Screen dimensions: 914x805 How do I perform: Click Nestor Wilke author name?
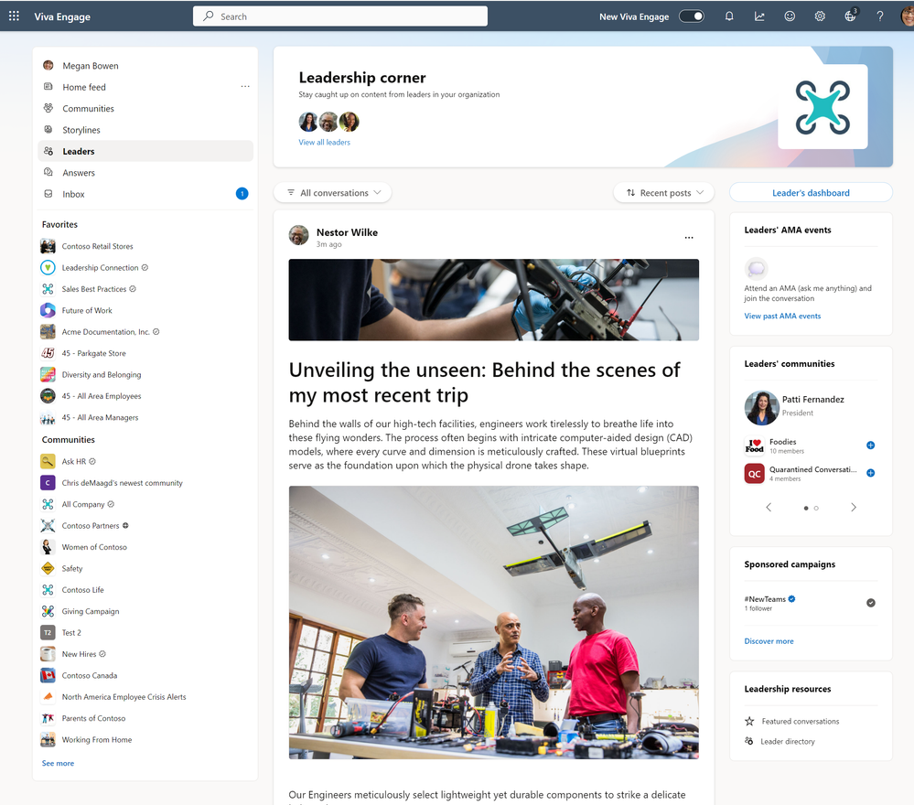tap(347, 232)
